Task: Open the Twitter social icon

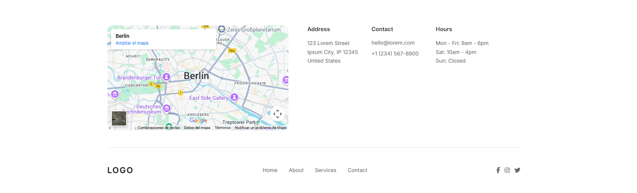Action: click(517, 170)
